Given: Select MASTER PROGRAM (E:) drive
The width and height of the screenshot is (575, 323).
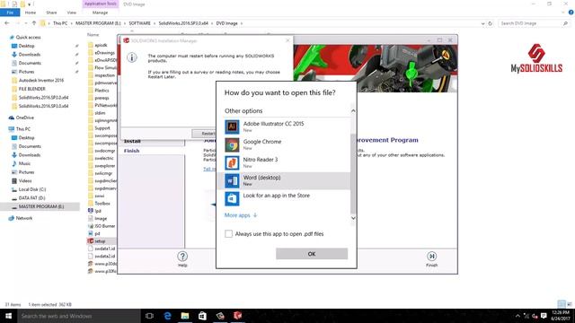Looking at the screenshot, I should tap(41, 206).
